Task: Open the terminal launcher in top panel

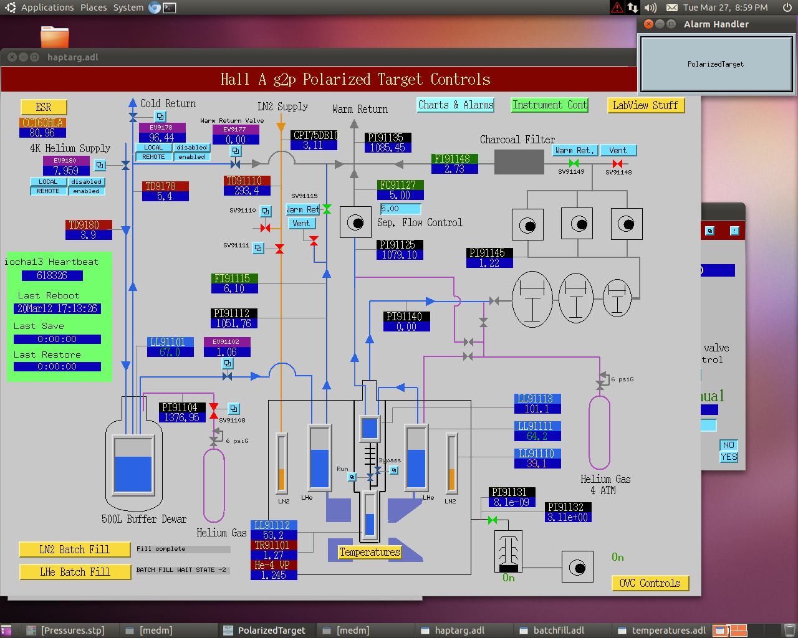Action: tap(170, 7)
